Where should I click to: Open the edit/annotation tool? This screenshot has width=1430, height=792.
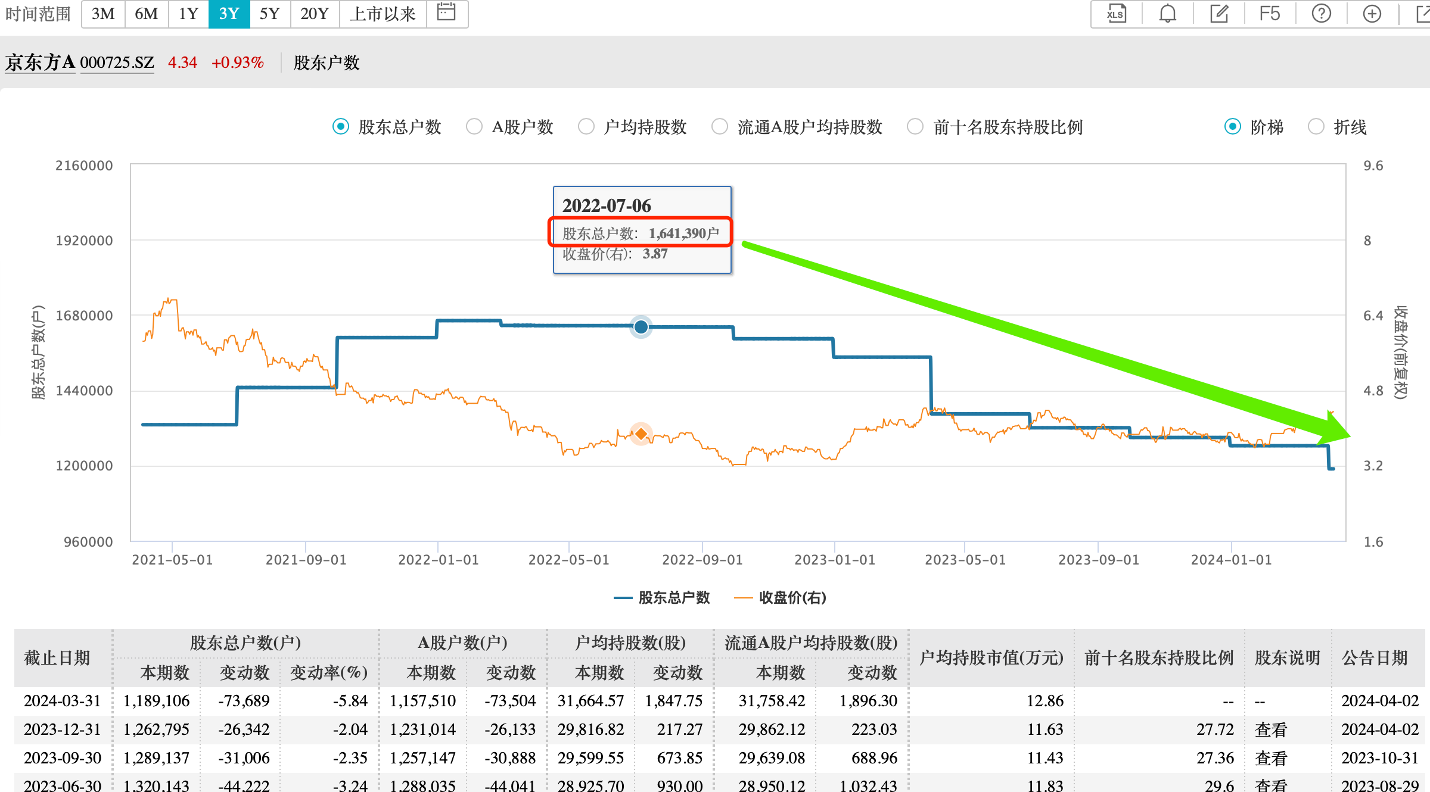coord(1218,14)
